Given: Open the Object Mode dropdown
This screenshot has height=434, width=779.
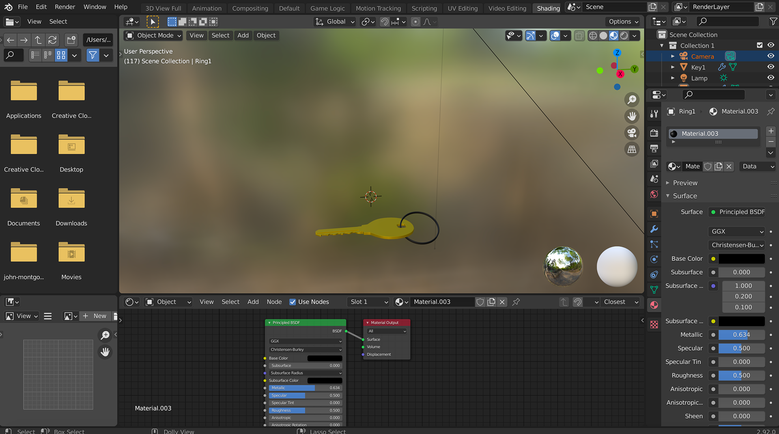Looking at the screenshot, I should (153, 36).
